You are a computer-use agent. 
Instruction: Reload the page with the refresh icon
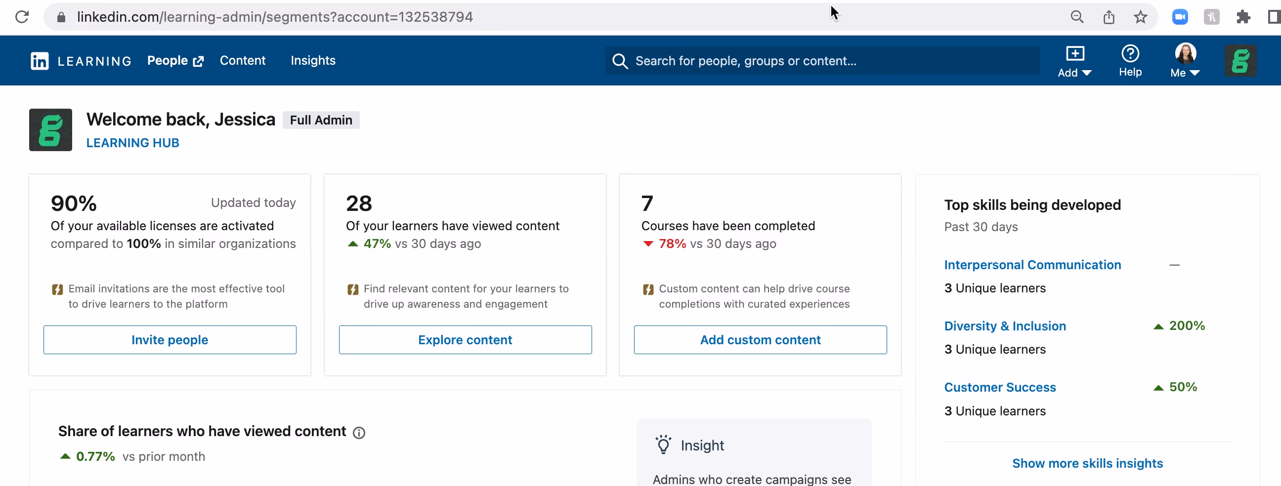(x=22, y=17)
